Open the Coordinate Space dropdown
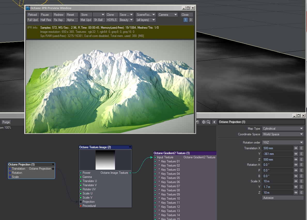Screen dimensions: 307x220 [283, 134]
